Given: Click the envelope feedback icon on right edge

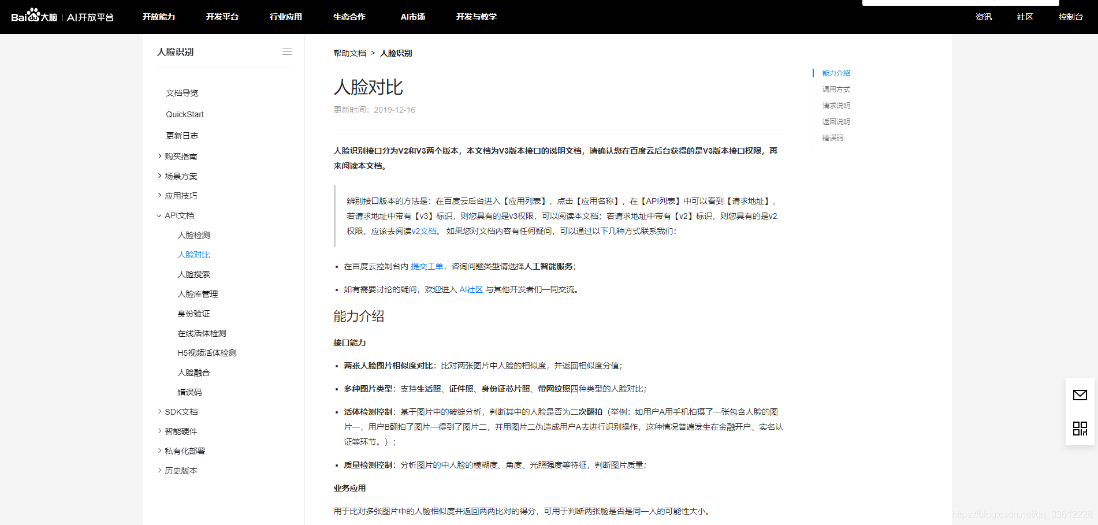Looking at the screenshot, I should point(1080,395).
